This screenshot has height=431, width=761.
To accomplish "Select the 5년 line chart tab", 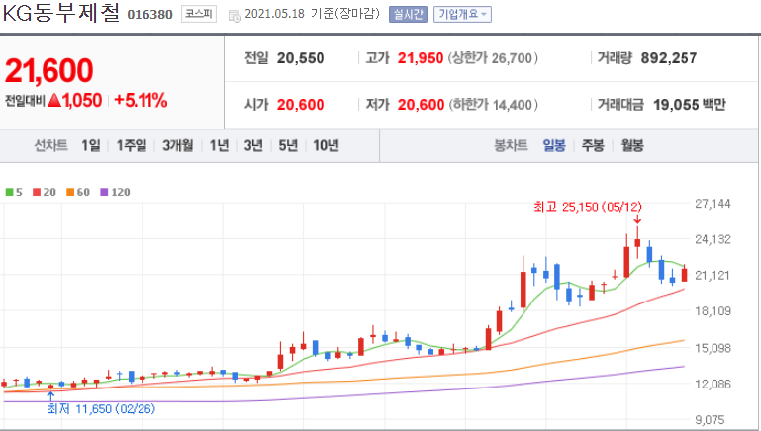I will coord(288,145).
